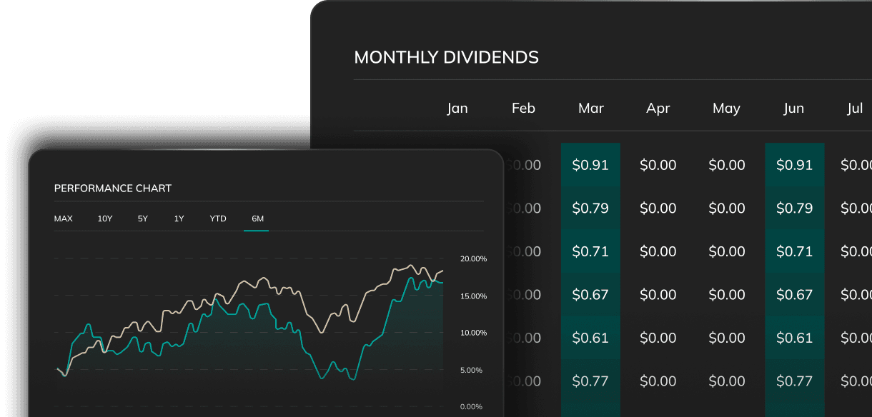Click the Jun column header
This screenshot has height=417, width=872.
click(794, 109)
